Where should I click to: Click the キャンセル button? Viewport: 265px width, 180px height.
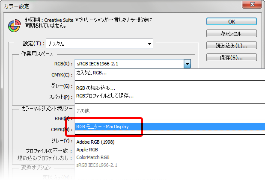231,34
